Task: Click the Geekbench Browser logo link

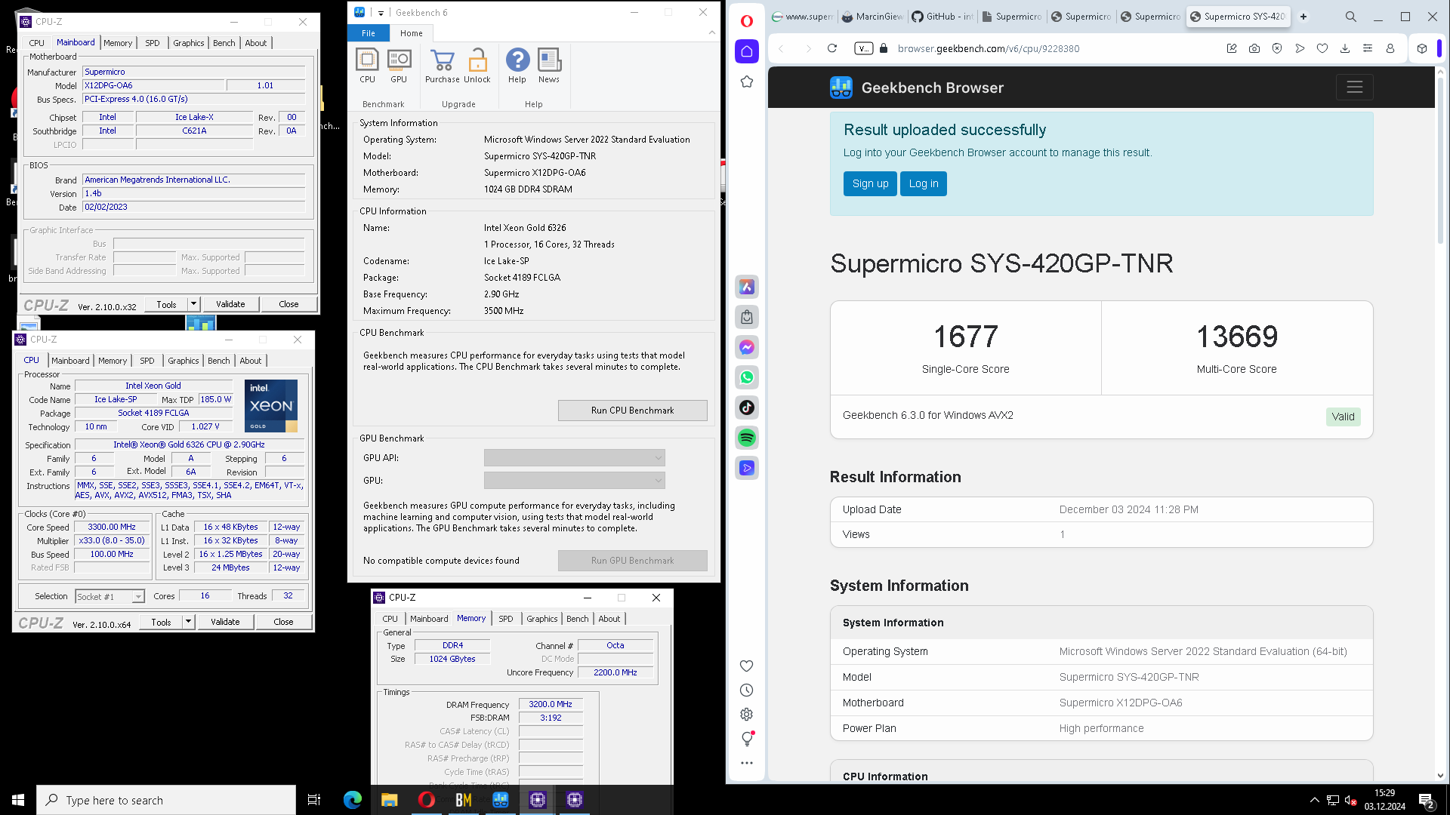Action: pos(917,88)
